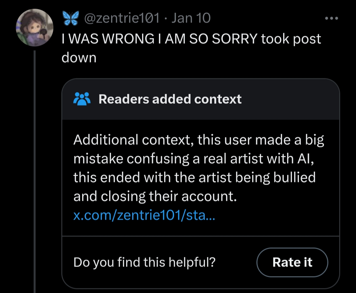Open the three-dot more options menu

pyautogui.click(x=331, y=18)
